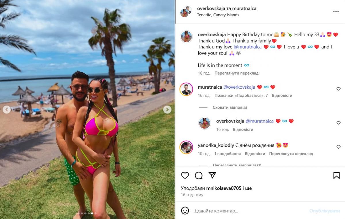The image size is (345, 219).
Task: Like yano4ka_kolodiy's comment heart
Action: point(338,147)
